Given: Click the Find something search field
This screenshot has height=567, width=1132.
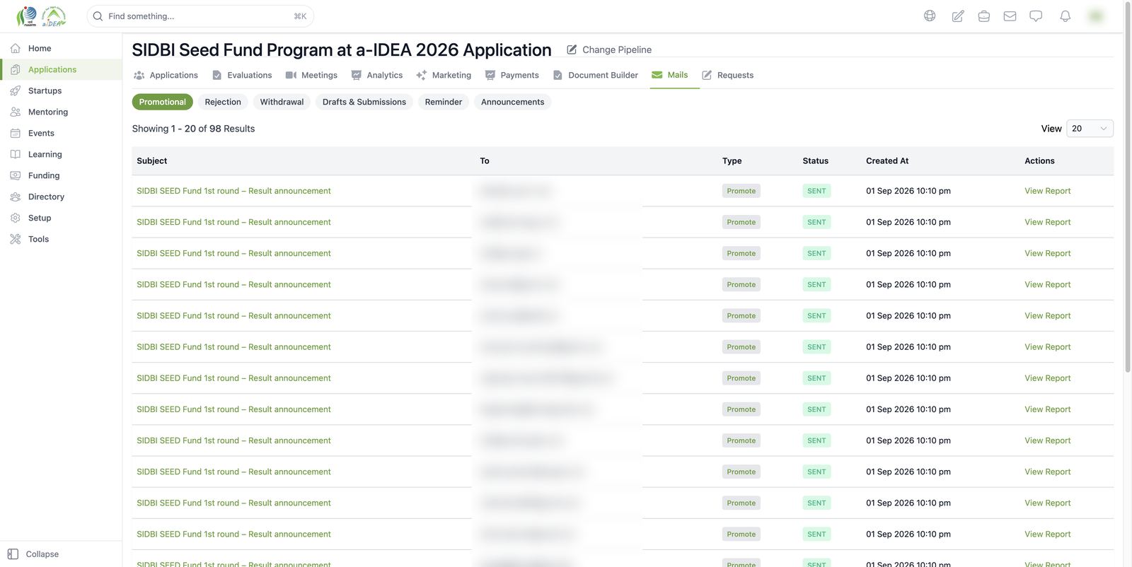Looking at the screenshot, I should [x=200, y=16].
